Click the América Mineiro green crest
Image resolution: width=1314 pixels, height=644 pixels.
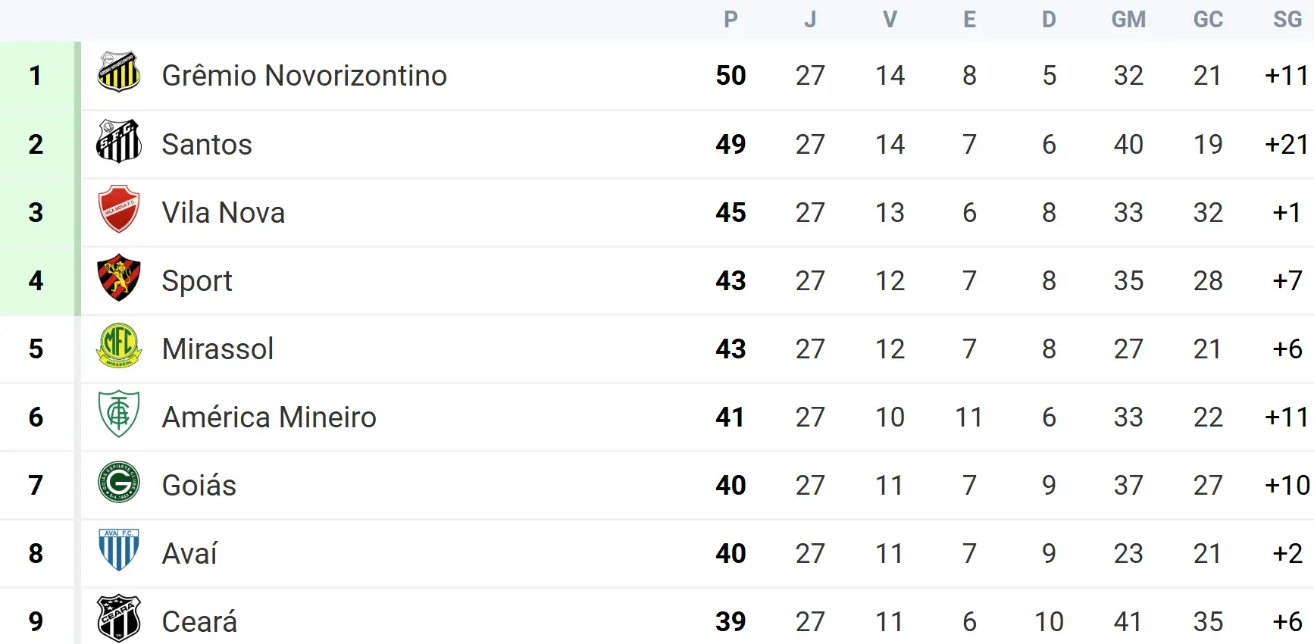119,414
